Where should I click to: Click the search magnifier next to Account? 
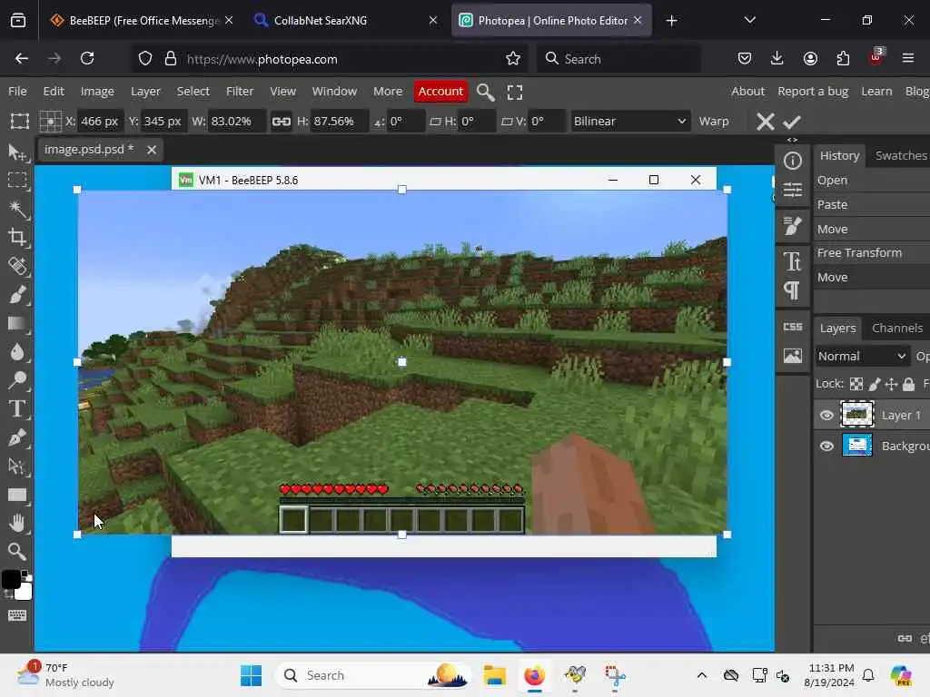pyautogui.click(x=485, y=92)
